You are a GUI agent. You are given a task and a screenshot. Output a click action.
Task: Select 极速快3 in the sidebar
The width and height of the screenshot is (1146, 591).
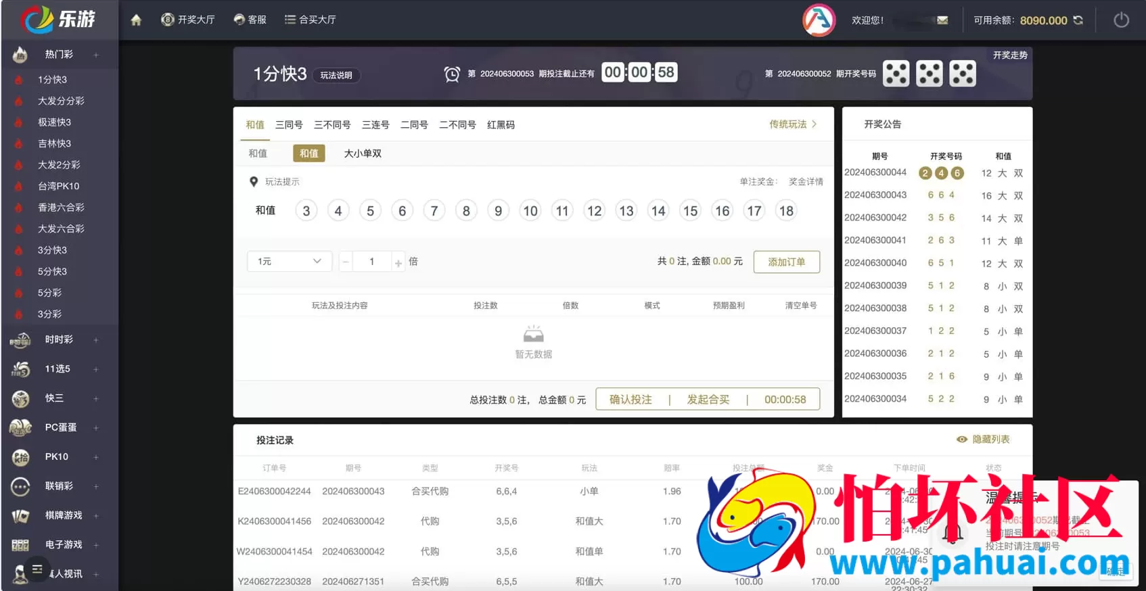pos(54,122)
